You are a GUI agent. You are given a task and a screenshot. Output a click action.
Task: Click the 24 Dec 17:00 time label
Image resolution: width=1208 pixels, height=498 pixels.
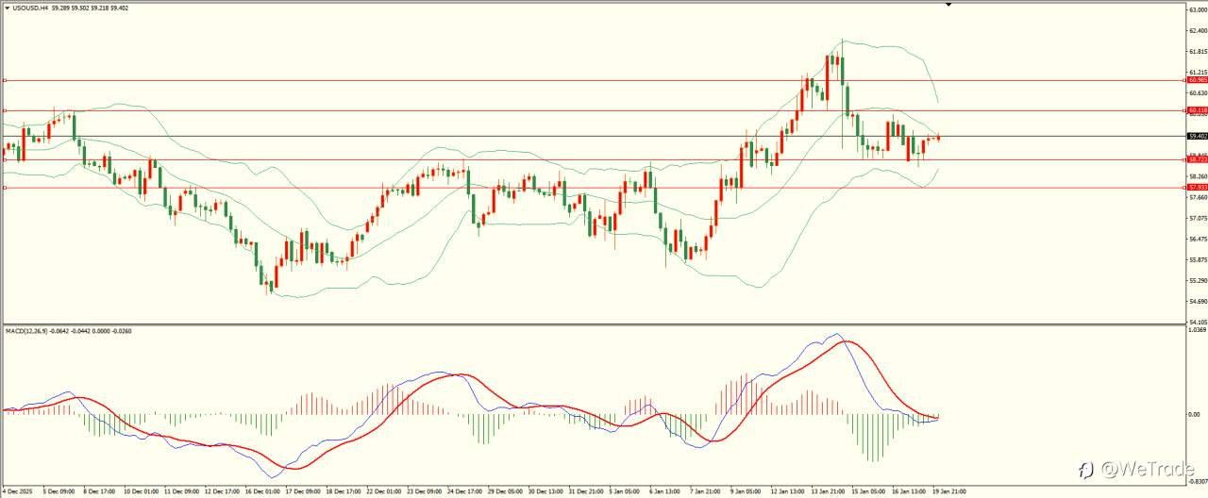[465, 492]
